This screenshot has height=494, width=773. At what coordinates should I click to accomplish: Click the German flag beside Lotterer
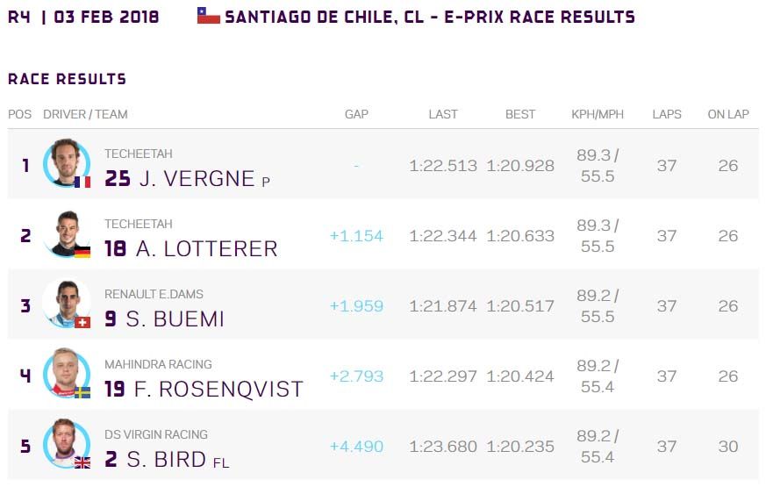point(82,252)
